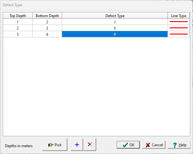Select the red line type in row S
This screenshot has height=154, width=193.
point(178,28)
